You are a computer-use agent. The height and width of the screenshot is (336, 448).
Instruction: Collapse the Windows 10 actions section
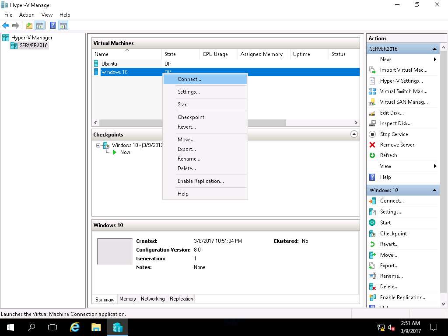(434, 190)
